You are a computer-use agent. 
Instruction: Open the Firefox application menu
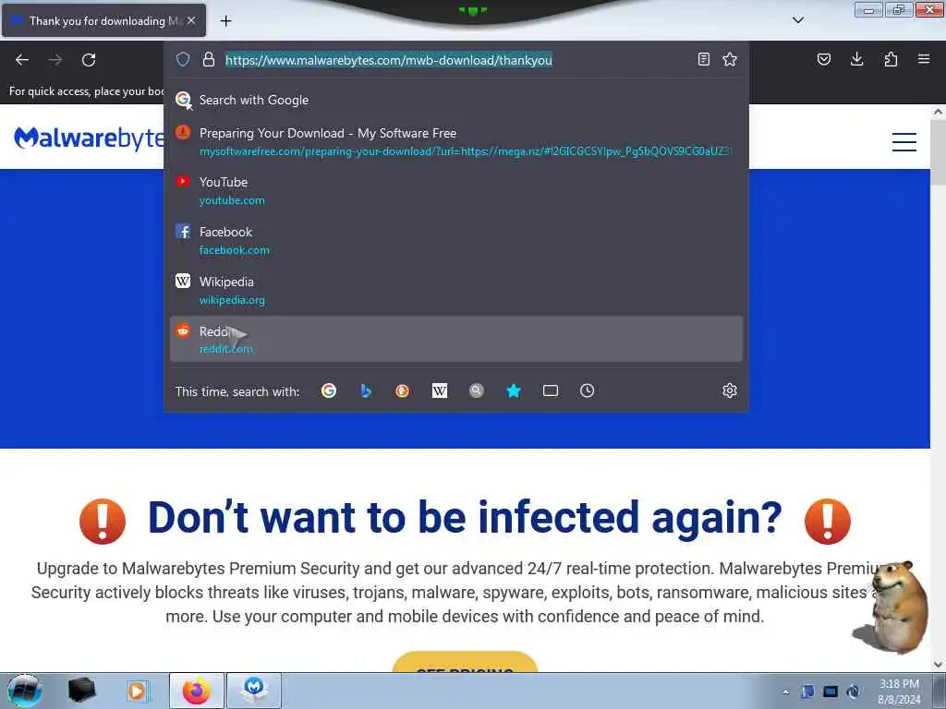coord(924,59)
